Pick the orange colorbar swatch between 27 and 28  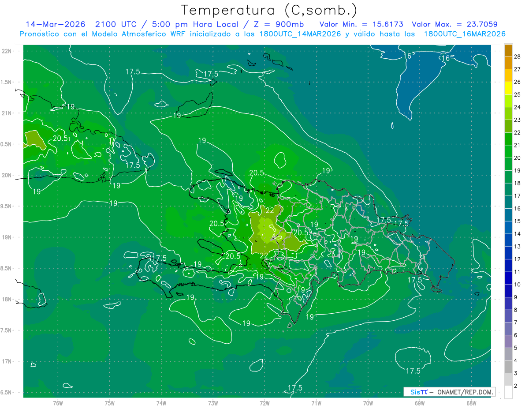coord(508,63)
